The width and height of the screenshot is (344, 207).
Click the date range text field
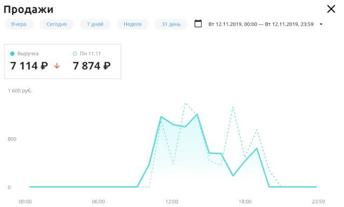(x=261, y=24)
